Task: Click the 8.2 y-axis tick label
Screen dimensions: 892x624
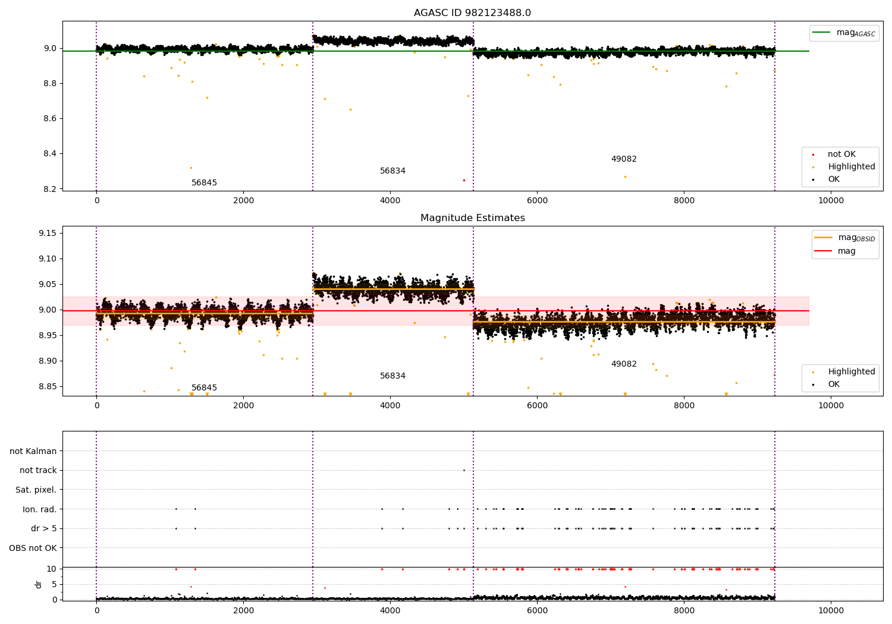Action: click(50, 190)
